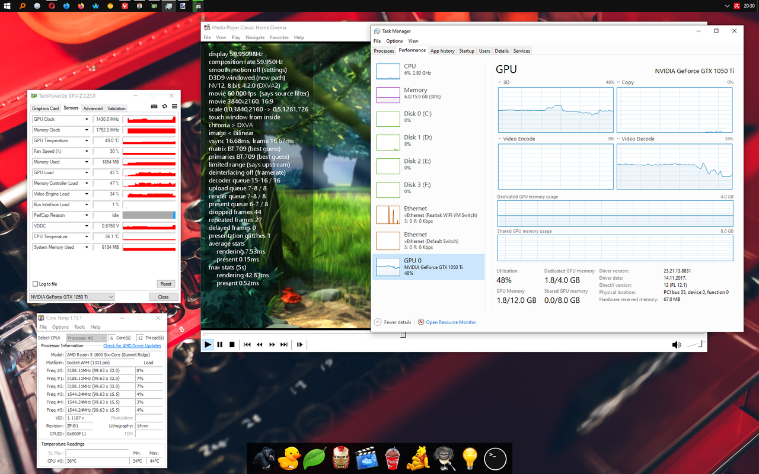Click the Memory Used value 1854 MB

(107, 162)
